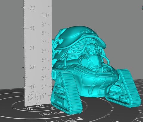The height and width of the screenshot is (122, 143).
Task: Click the 20 mark on the ruler
Action: [x=33, y=67]
